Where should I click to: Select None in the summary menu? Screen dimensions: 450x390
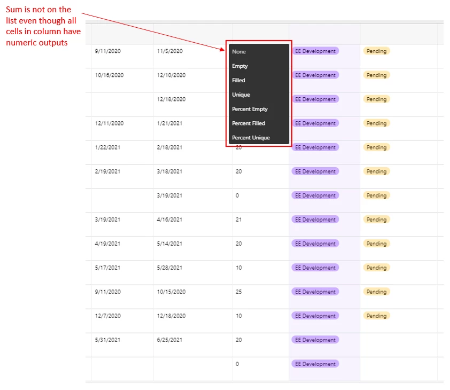[239, 52]
